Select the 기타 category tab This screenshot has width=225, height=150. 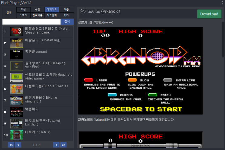[66, 15]
